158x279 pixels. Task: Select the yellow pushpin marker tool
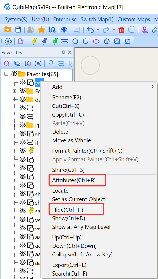[x=34, y=41]
